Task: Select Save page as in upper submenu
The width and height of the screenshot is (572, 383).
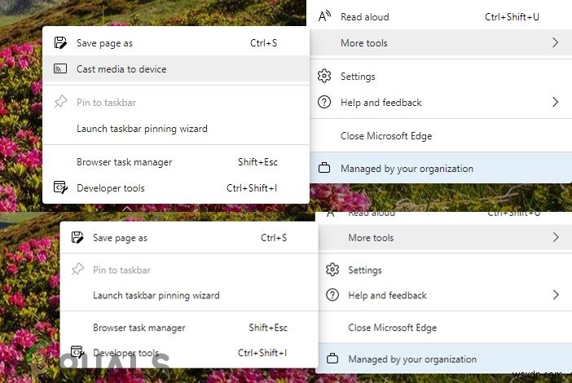Action: coord(104,43)
